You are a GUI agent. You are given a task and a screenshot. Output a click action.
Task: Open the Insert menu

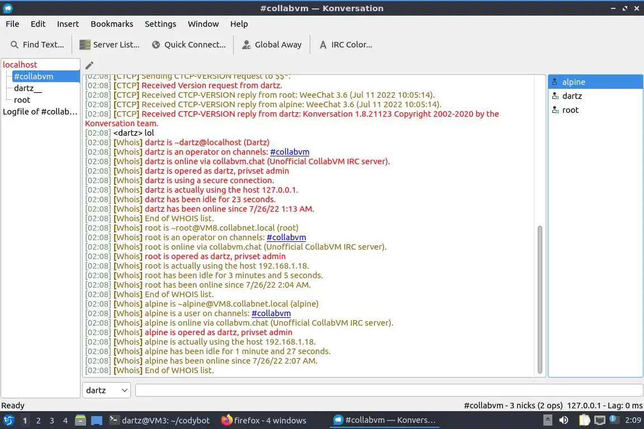[68, 24]
